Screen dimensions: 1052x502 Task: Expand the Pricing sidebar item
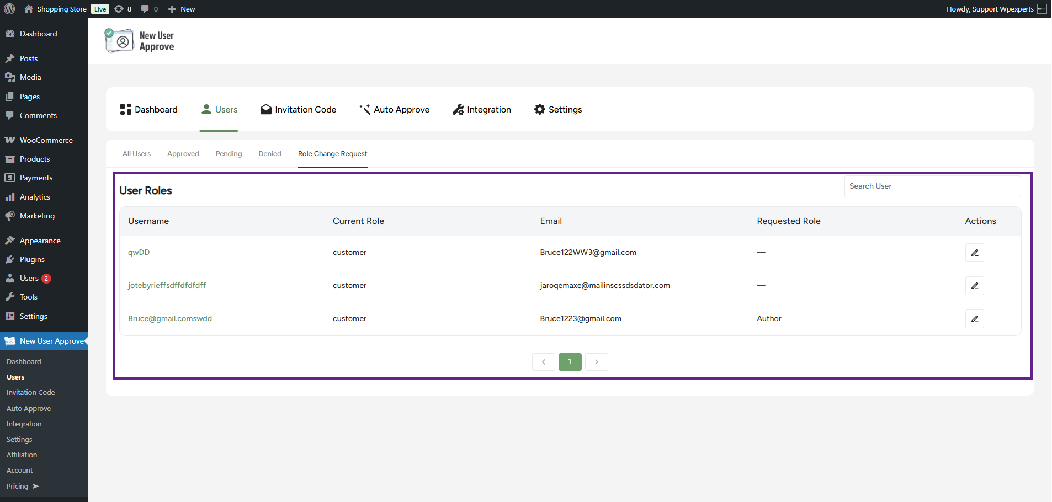click(22, 486)
